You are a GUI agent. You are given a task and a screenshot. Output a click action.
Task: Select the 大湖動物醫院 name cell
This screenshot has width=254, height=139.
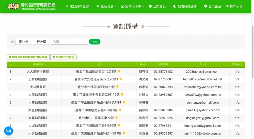click(38, 126)
